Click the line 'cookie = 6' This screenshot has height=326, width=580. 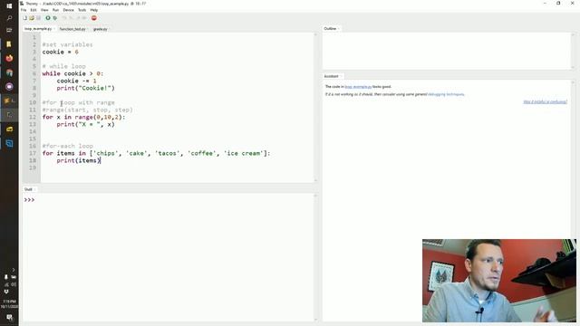click(x=61, y=52)
